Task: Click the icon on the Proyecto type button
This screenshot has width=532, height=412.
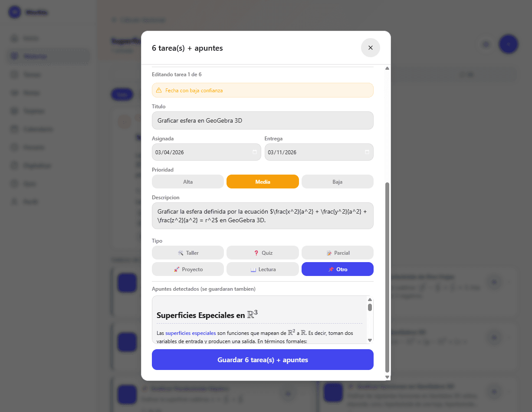Action: [177, 269]
